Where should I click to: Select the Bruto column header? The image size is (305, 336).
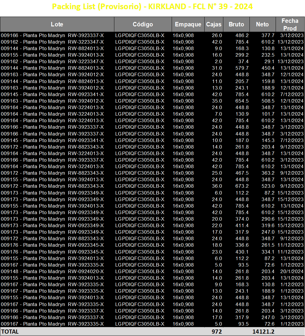(236, 24)
